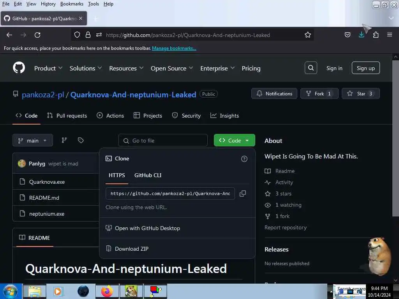
Task: Click the GitHub logo in header
Action: pos(19,68)
